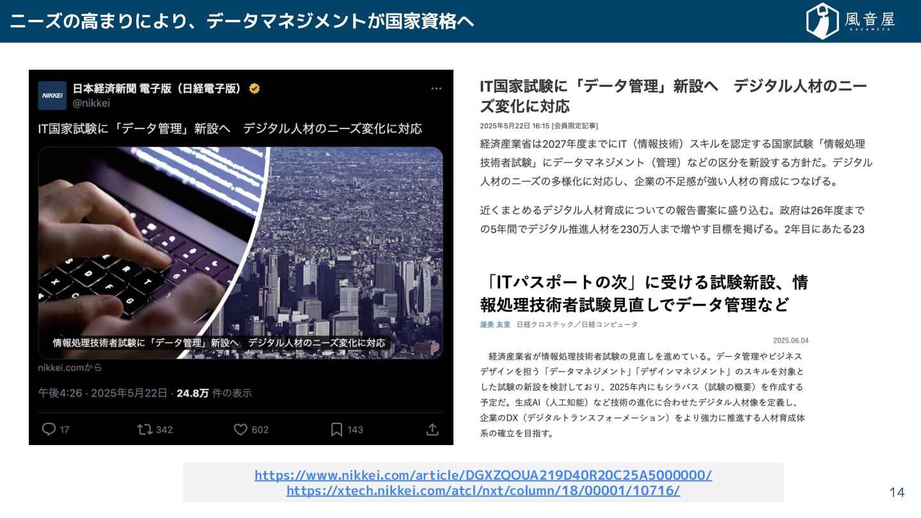
Task: Click the gold verified badge
Action: pos(255,89)
